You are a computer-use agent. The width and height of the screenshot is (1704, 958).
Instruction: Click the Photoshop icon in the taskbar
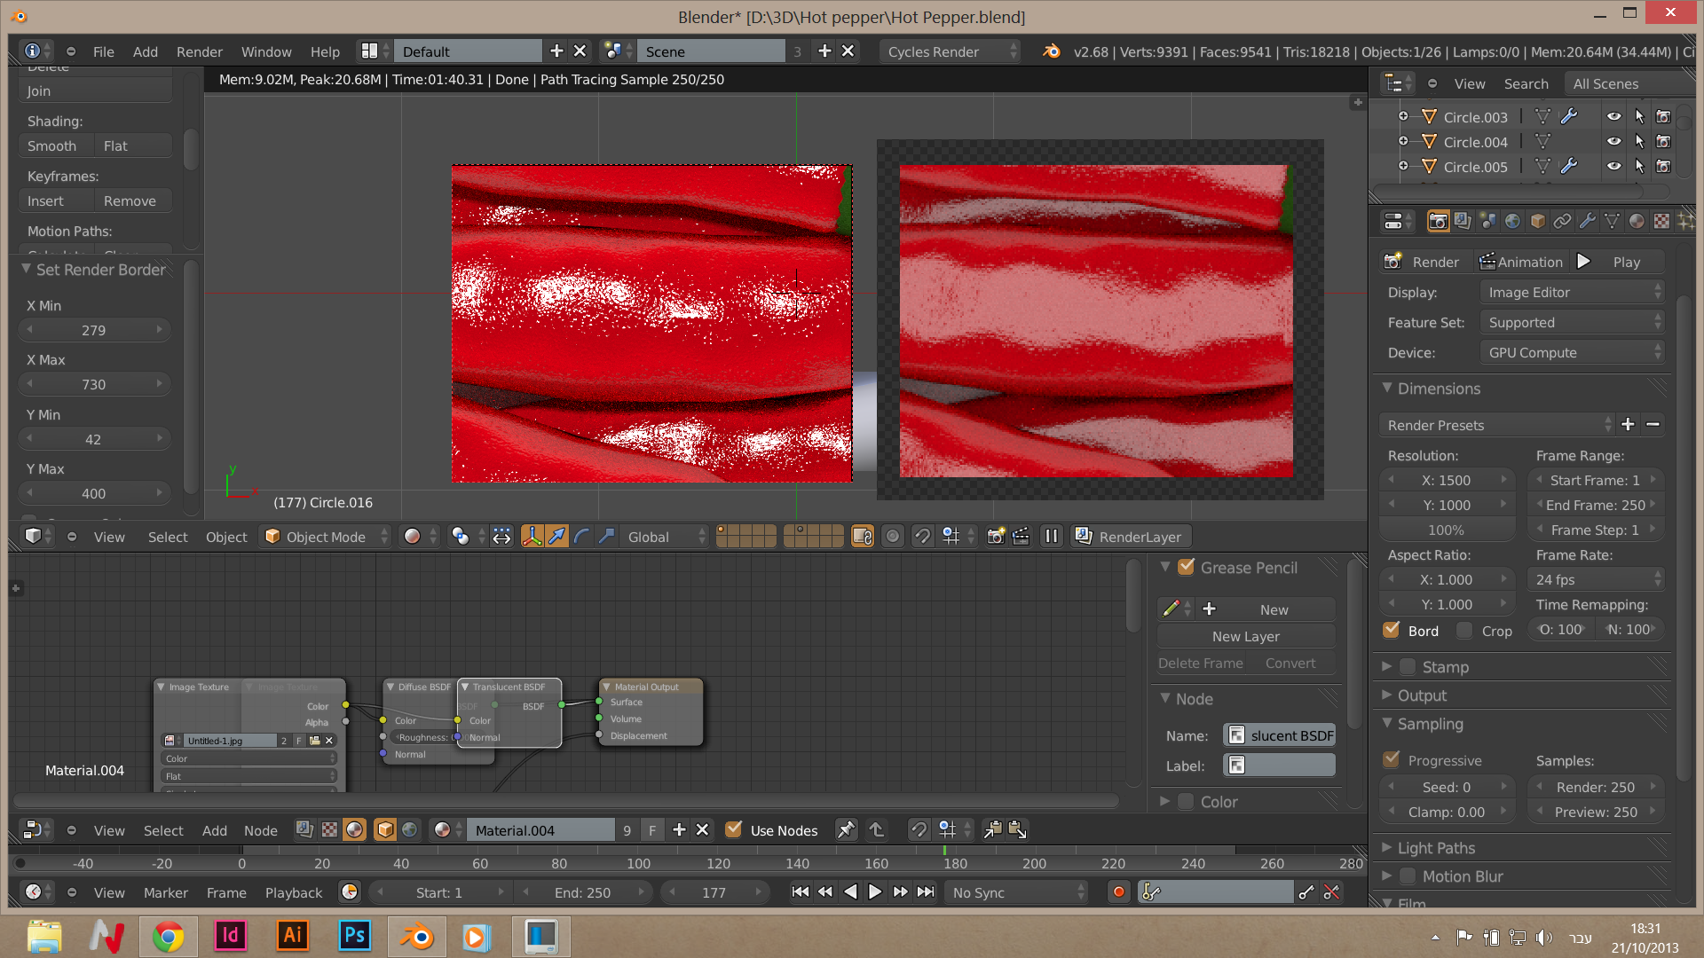[x=354, y=936]
